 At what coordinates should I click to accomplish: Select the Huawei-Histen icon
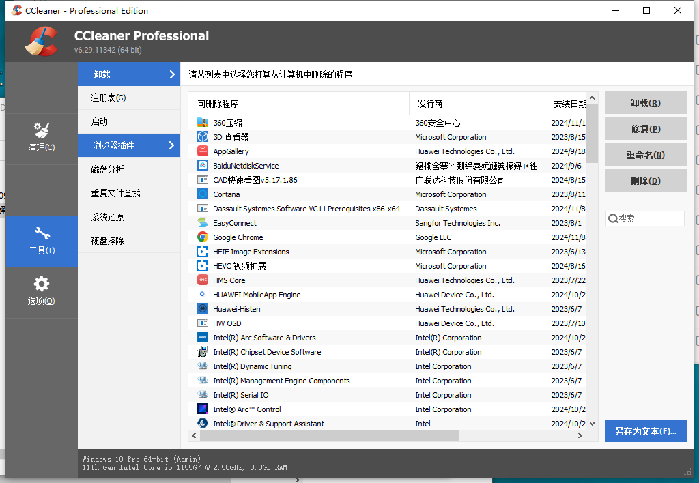point(203,309)
